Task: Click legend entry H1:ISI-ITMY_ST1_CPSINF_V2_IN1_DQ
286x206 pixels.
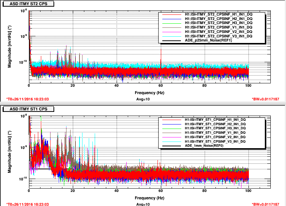Action: tap(215, 137)
